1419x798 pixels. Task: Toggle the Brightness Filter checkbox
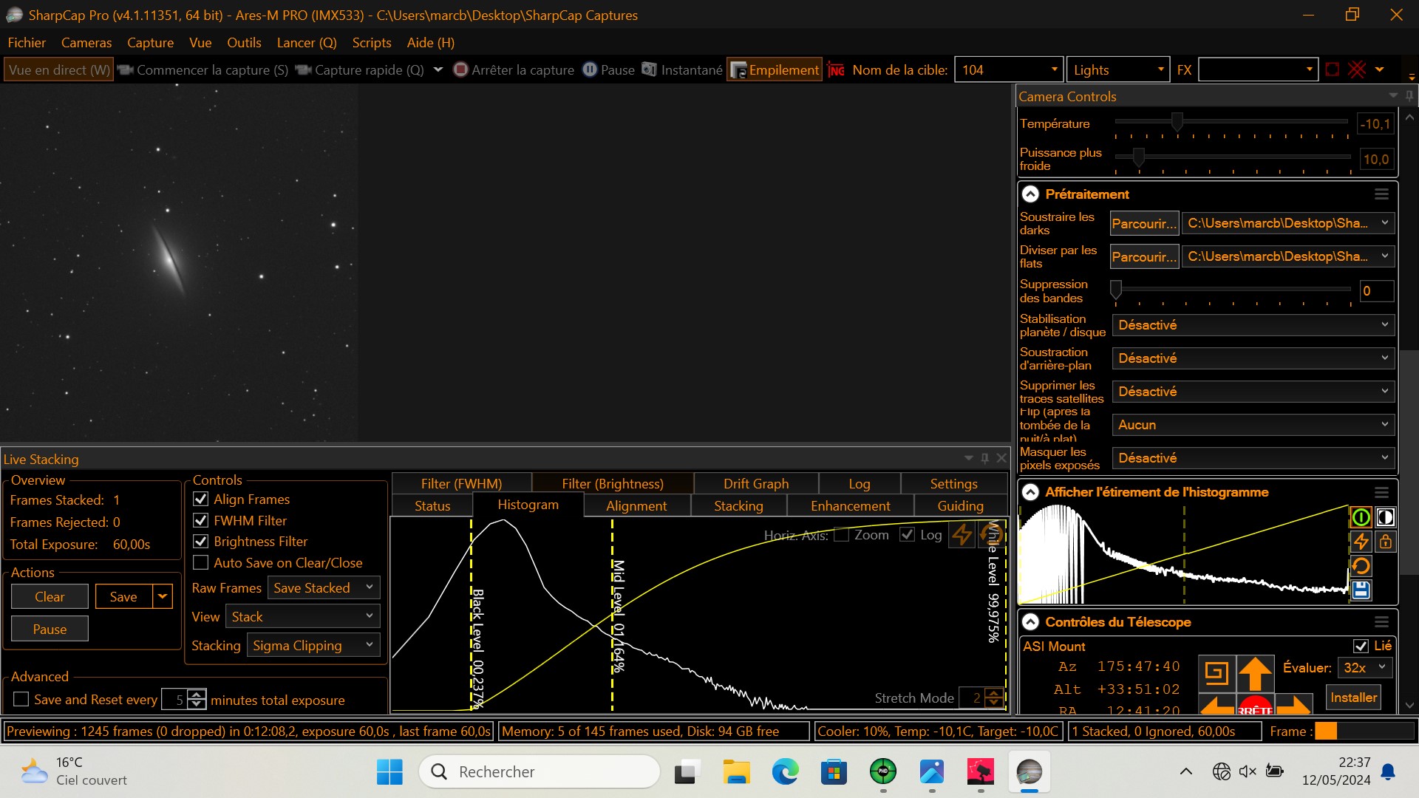200,542
